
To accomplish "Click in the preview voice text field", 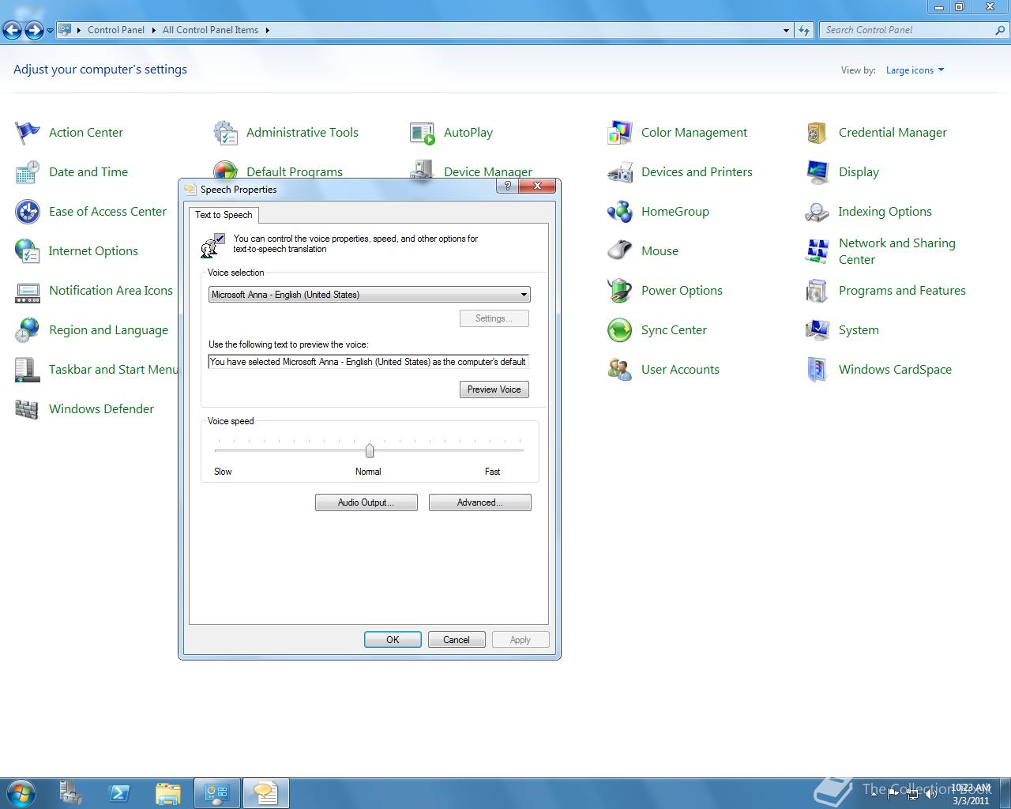I will point(369,362).
